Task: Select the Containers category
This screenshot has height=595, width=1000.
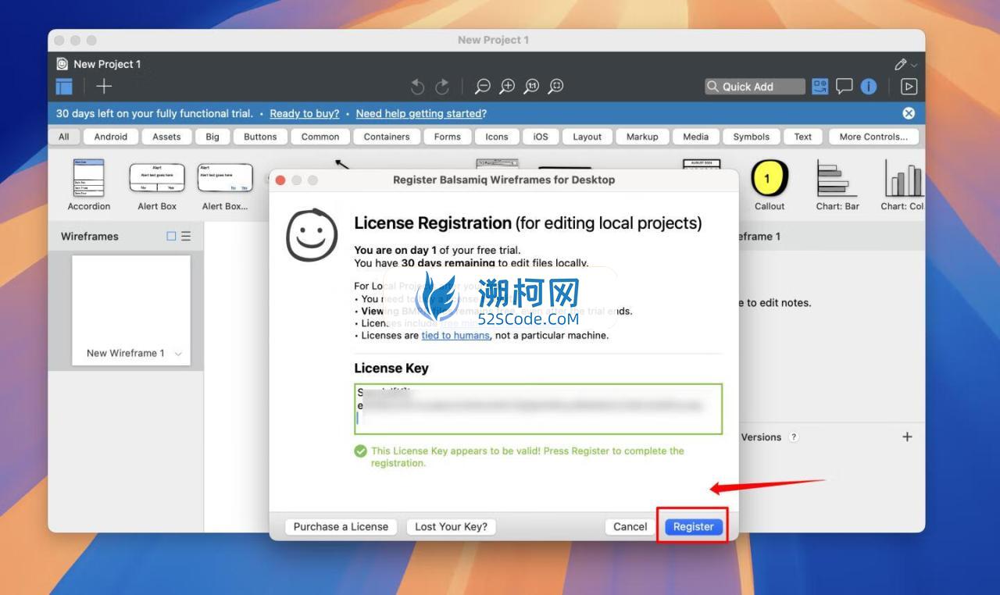Action: click(x=387, y=137)
